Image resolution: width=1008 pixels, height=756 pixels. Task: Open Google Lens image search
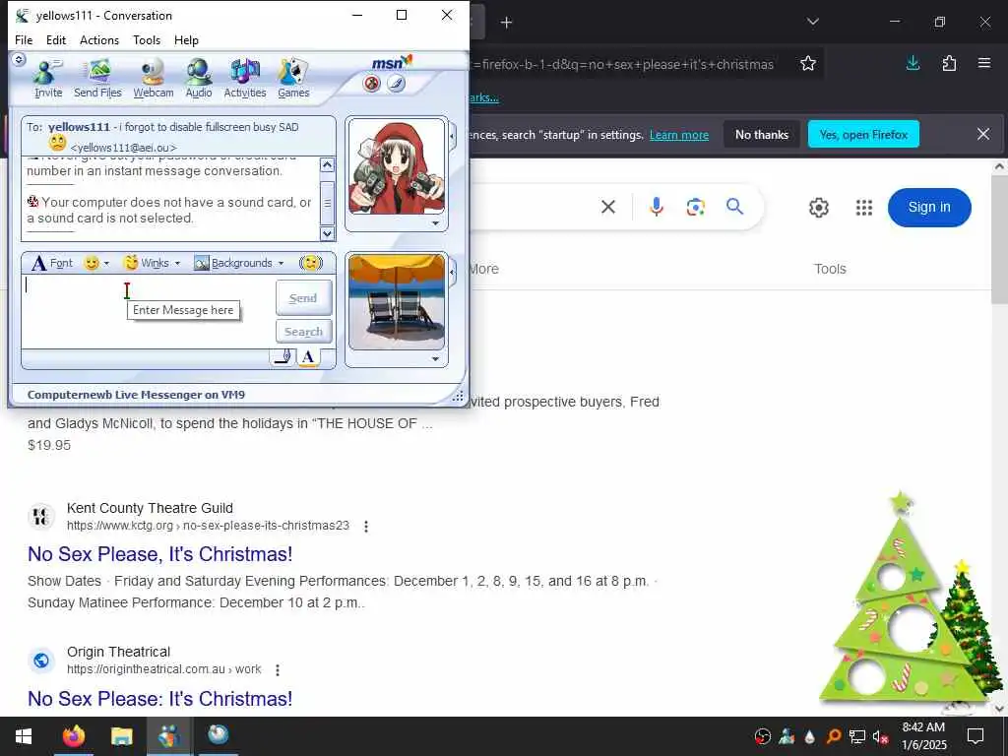(696, 207)
